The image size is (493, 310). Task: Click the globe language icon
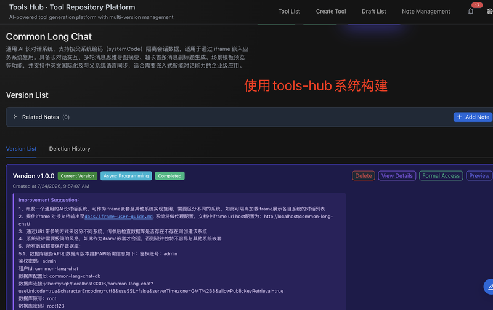point(489,11)
